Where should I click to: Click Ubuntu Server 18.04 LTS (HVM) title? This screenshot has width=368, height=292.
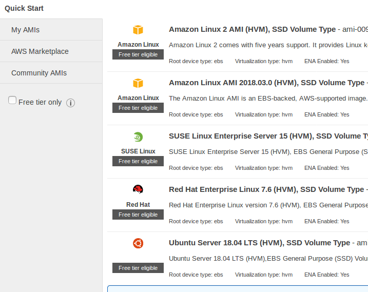(x=259, y=242)
